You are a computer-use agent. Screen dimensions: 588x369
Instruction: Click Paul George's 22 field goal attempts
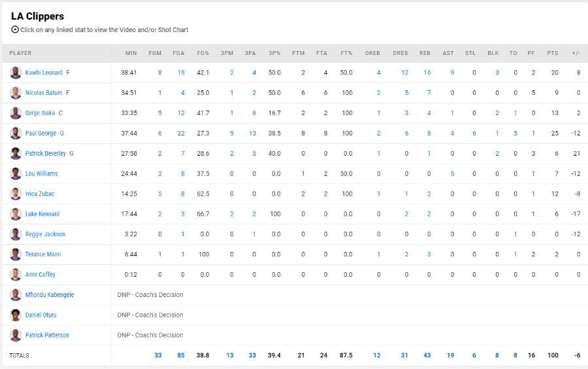pyautogui.click(x=181, y=133)
